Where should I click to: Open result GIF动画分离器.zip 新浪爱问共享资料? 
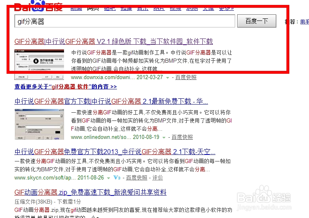pyautogui.click(x=90, y=192)
